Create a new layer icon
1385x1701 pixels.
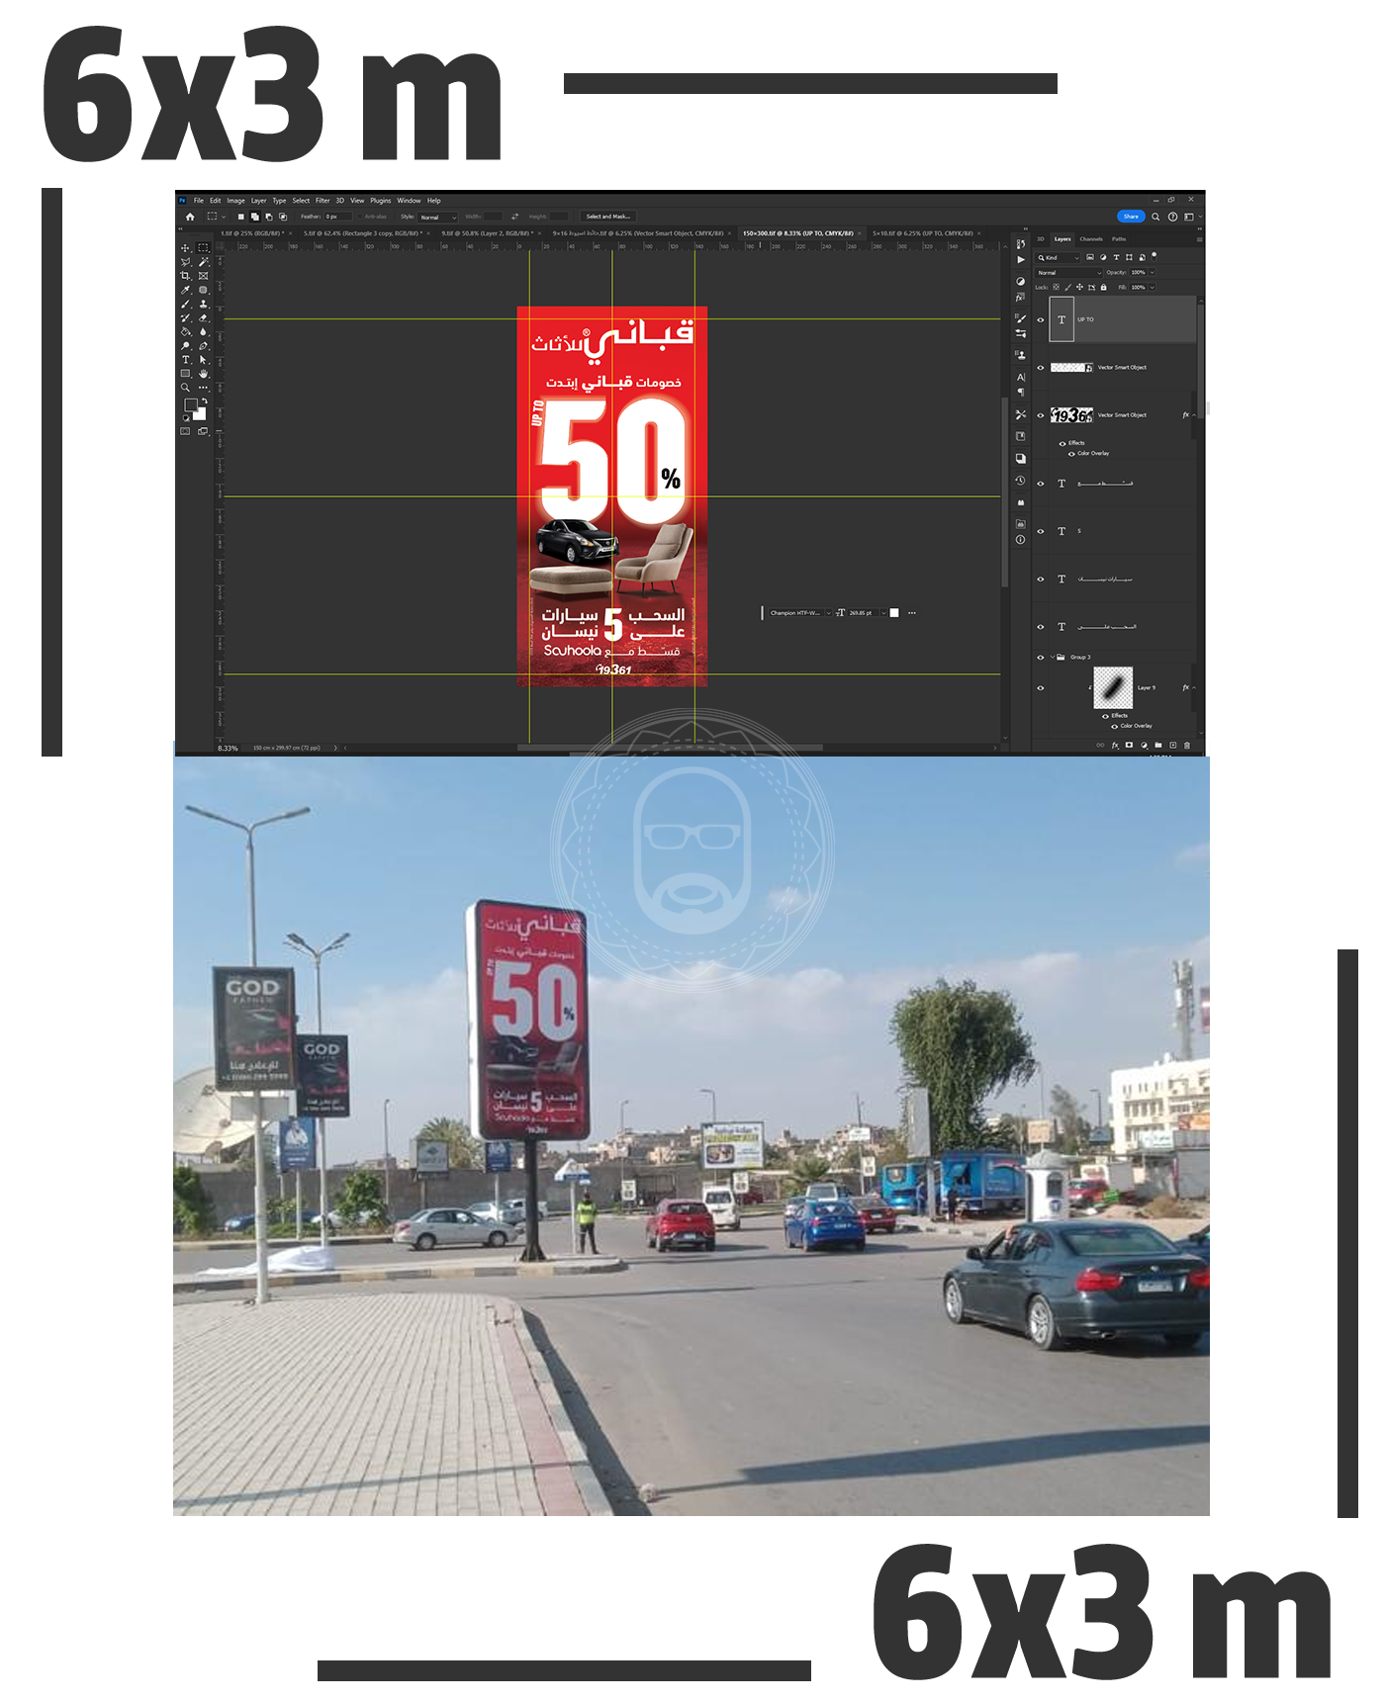[1173, 745]
